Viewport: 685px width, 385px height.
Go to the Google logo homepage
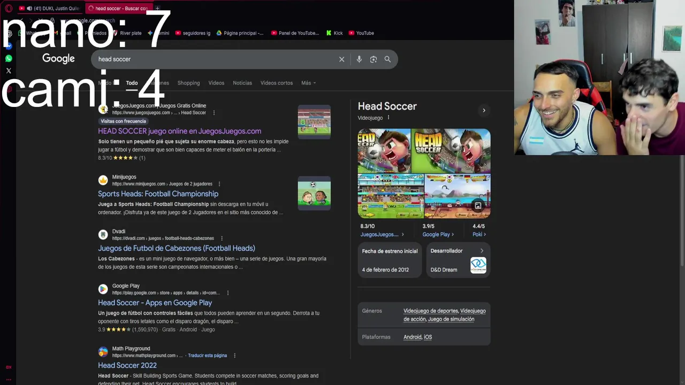(58, 59)
